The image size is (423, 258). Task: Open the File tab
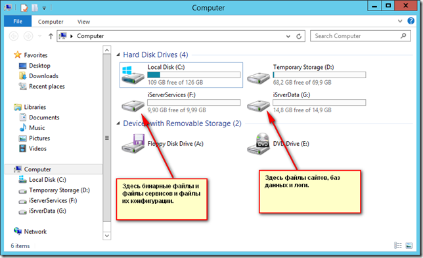[18, 21]
